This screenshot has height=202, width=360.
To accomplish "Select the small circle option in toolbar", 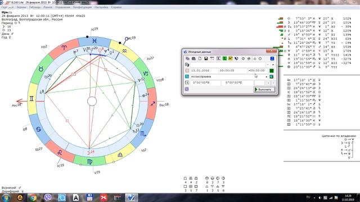I will pos(255,59).
